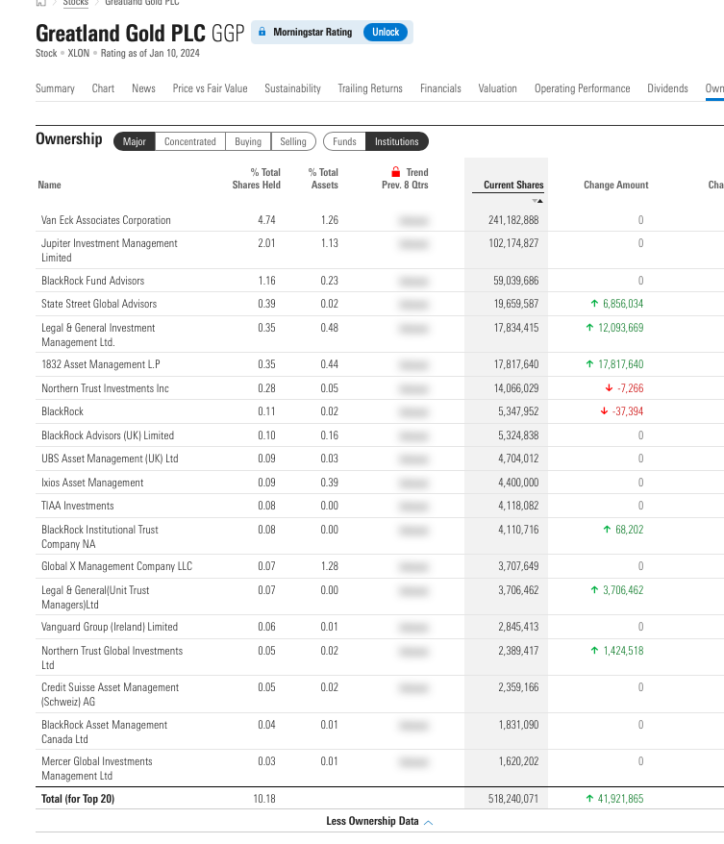The image size is (724, 844).
Task: Collapse table with Less Ownership Data
Action: [380, 821]
